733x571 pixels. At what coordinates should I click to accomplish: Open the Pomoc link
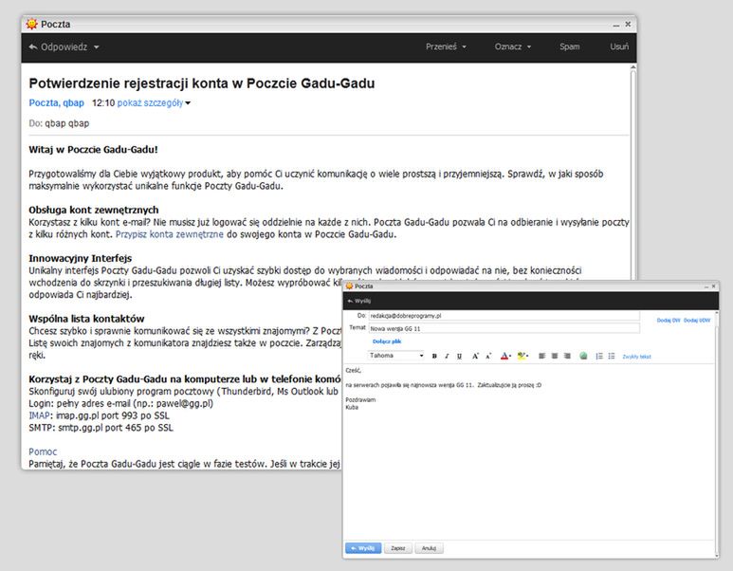pyautogui.click(x=43, y=451)
